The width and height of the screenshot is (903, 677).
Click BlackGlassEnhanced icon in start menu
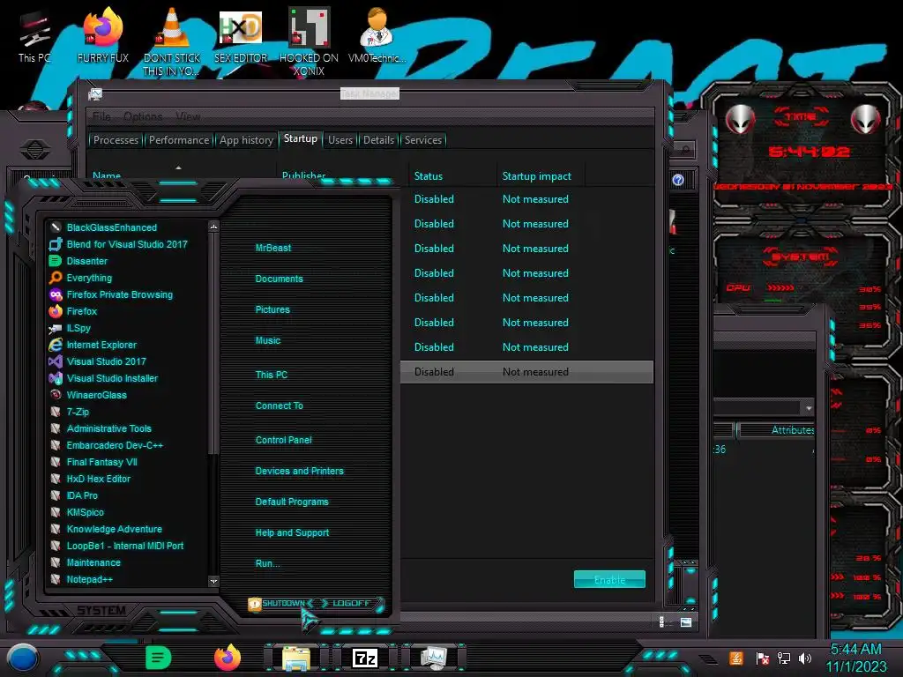pos(56,227)
